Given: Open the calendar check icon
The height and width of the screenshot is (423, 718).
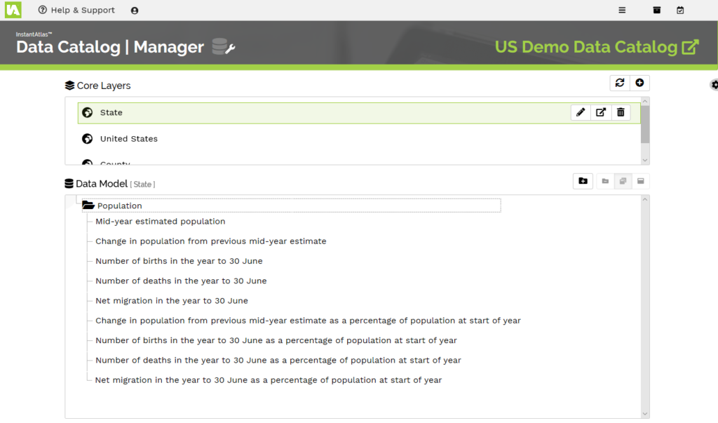Looking at the screenshot, I should (680, 10).
